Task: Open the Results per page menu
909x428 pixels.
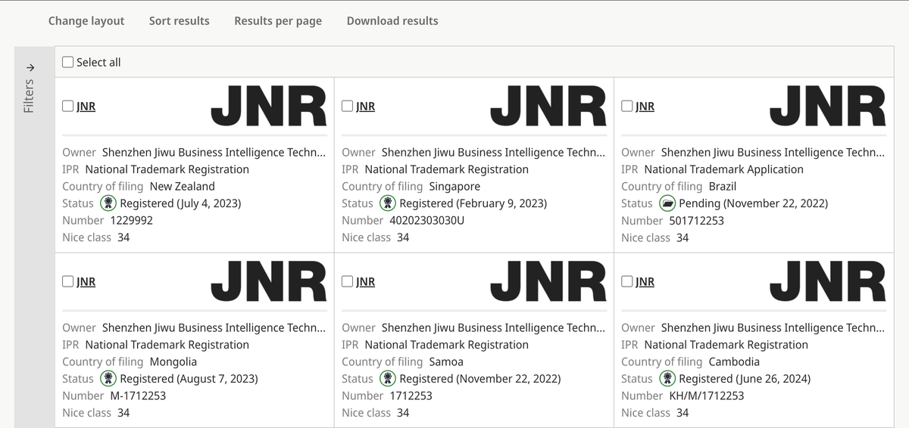Action: tap(278, 20)
